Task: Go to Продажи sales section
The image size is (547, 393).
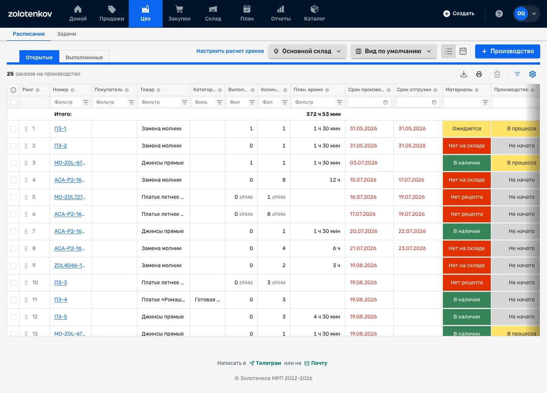Action: 112,14
